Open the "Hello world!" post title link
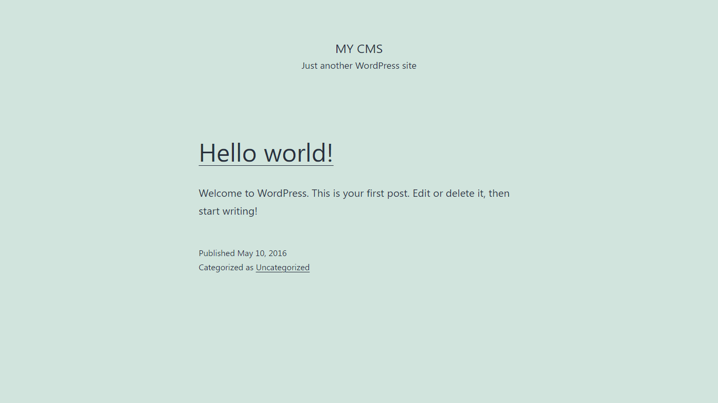 click(x=266, y=153)
